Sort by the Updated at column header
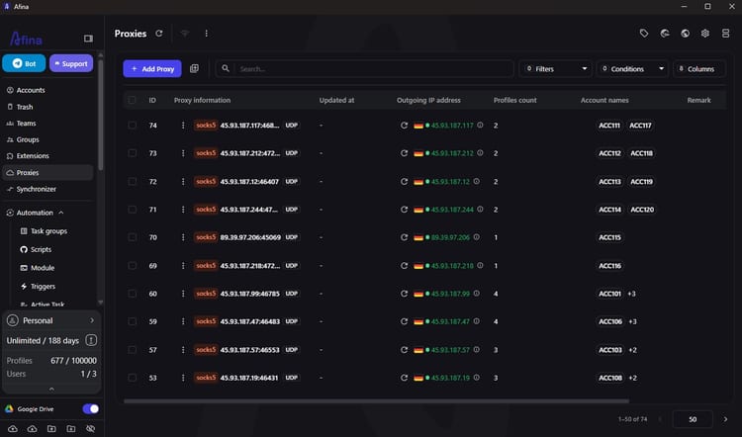 (x=336, y=100)
